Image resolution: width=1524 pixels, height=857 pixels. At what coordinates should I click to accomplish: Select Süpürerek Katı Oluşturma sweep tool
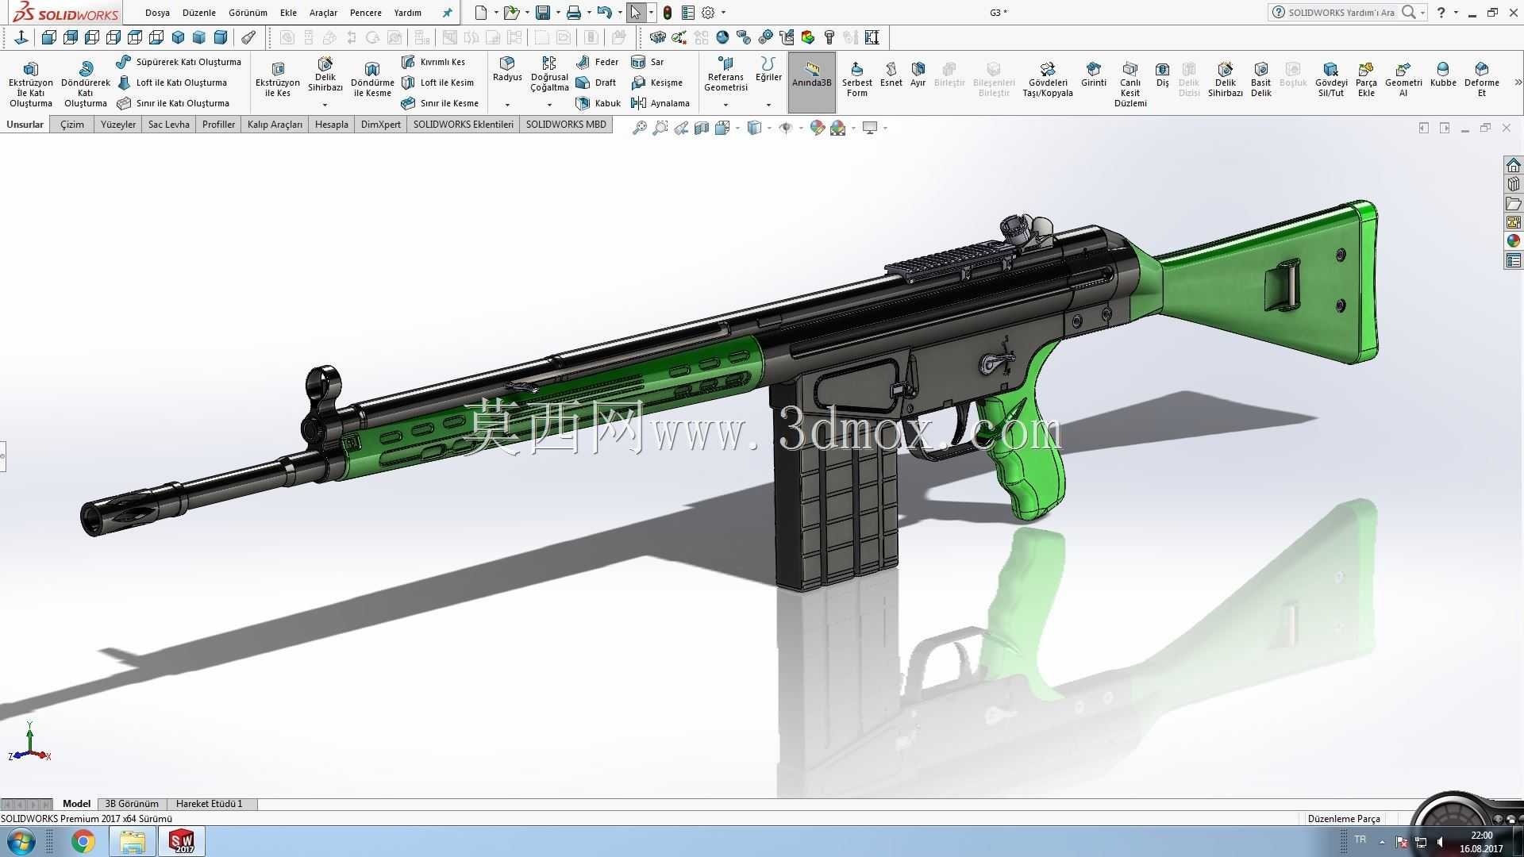pos(179,62)
